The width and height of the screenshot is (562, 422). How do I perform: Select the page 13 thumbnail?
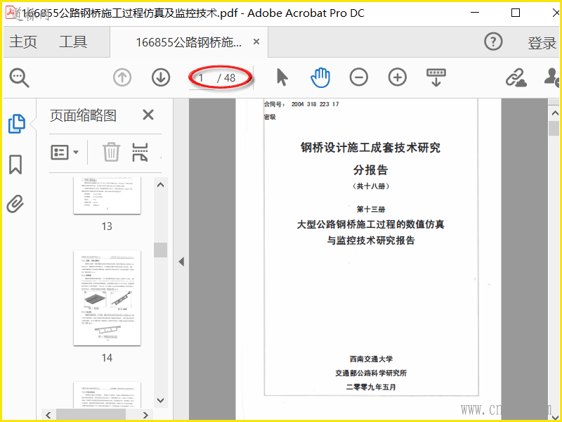[x=107, y=196]
